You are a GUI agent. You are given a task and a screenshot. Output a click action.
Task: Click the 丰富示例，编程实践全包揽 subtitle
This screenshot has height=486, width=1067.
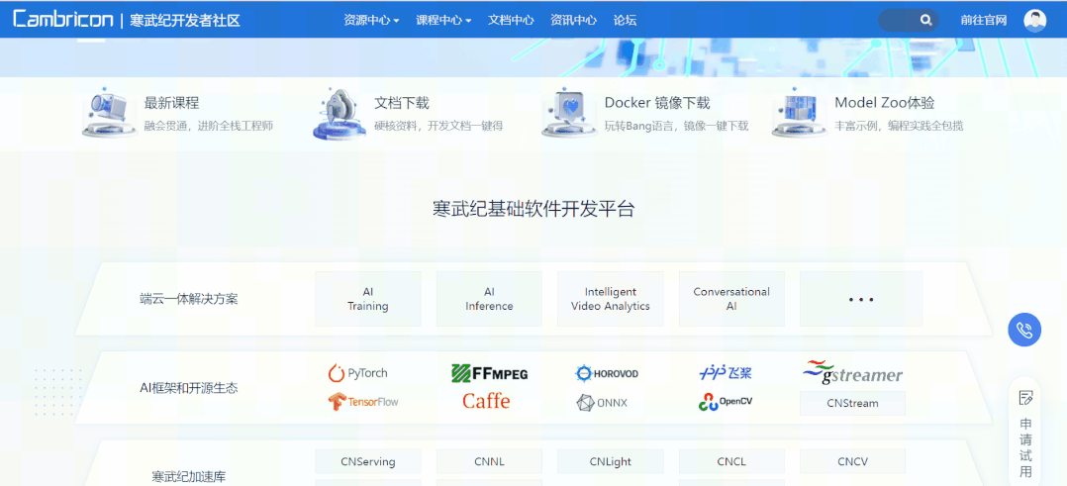click(x=899, y=126)
